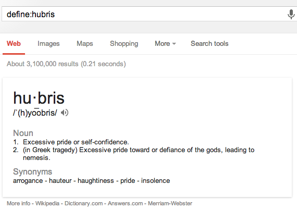The width and height of the screenshot is (297, 210).
Task: Play the hubris pronunciation audio
Action: pyautogui.click(x=65, y=113)
